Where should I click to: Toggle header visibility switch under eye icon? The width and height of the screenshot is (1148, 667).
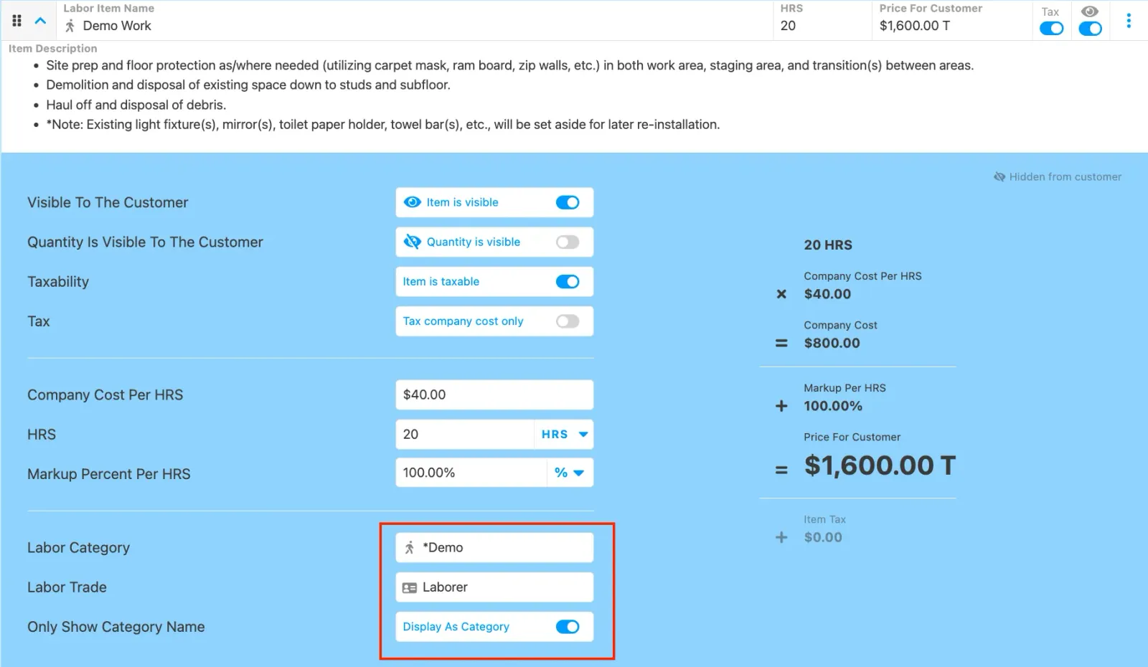1090,29
